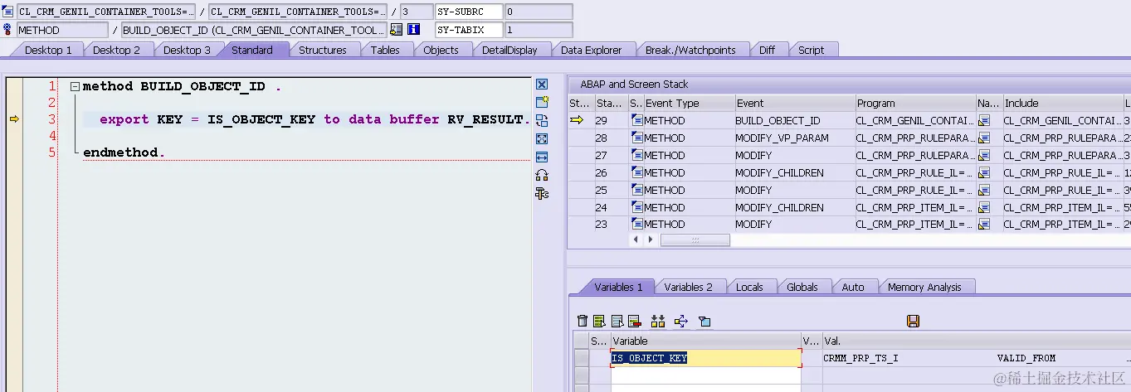Switch to the Auto tab
The height and width of the screenshot is (392, 1131).
tap(853, 287)
